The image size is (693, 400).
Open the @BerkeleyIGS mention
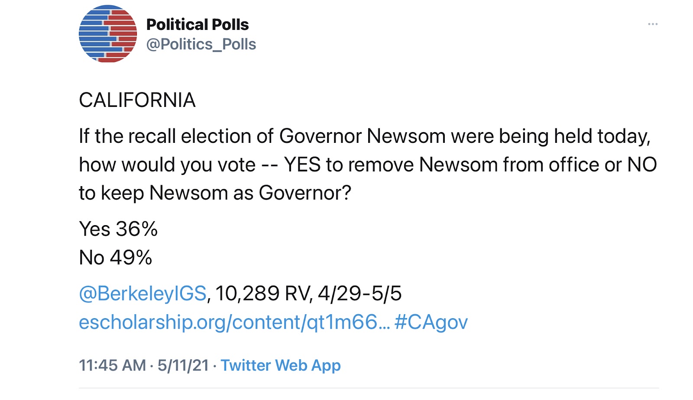tap(142, 294)
